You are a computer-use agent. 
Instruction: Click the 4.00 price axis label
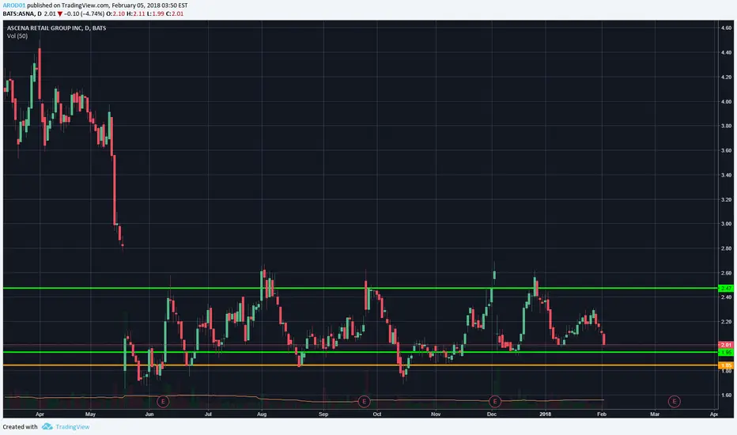pos(726,101)
